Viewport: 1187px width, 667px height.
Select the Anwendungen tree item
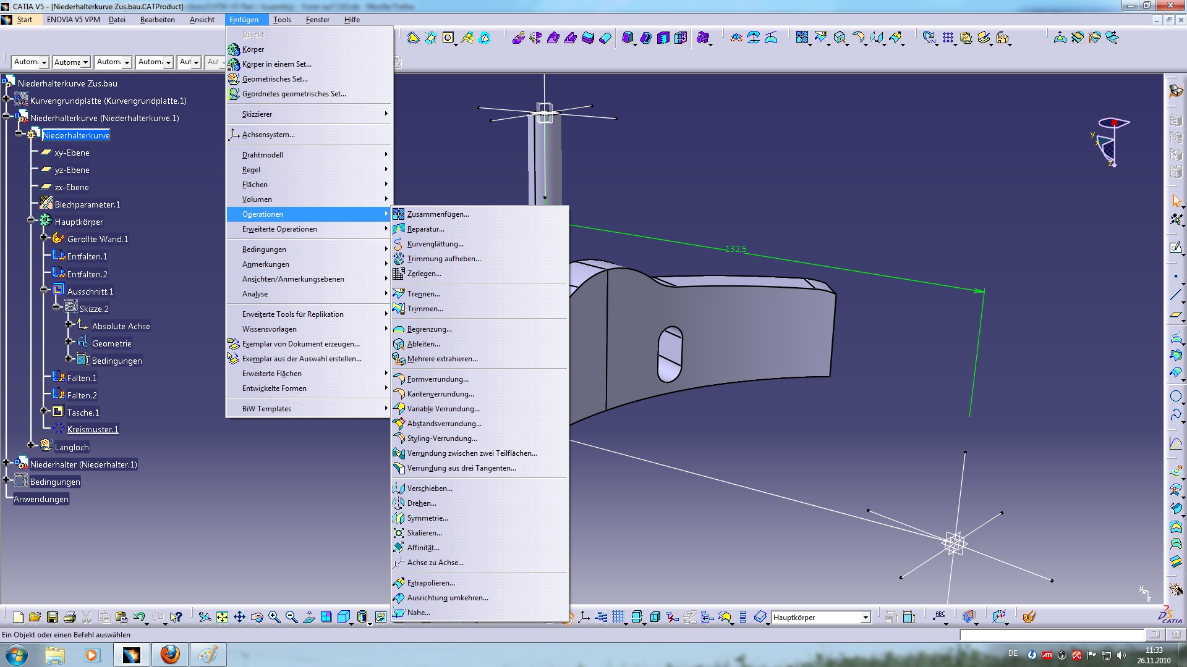click(41, 499)
